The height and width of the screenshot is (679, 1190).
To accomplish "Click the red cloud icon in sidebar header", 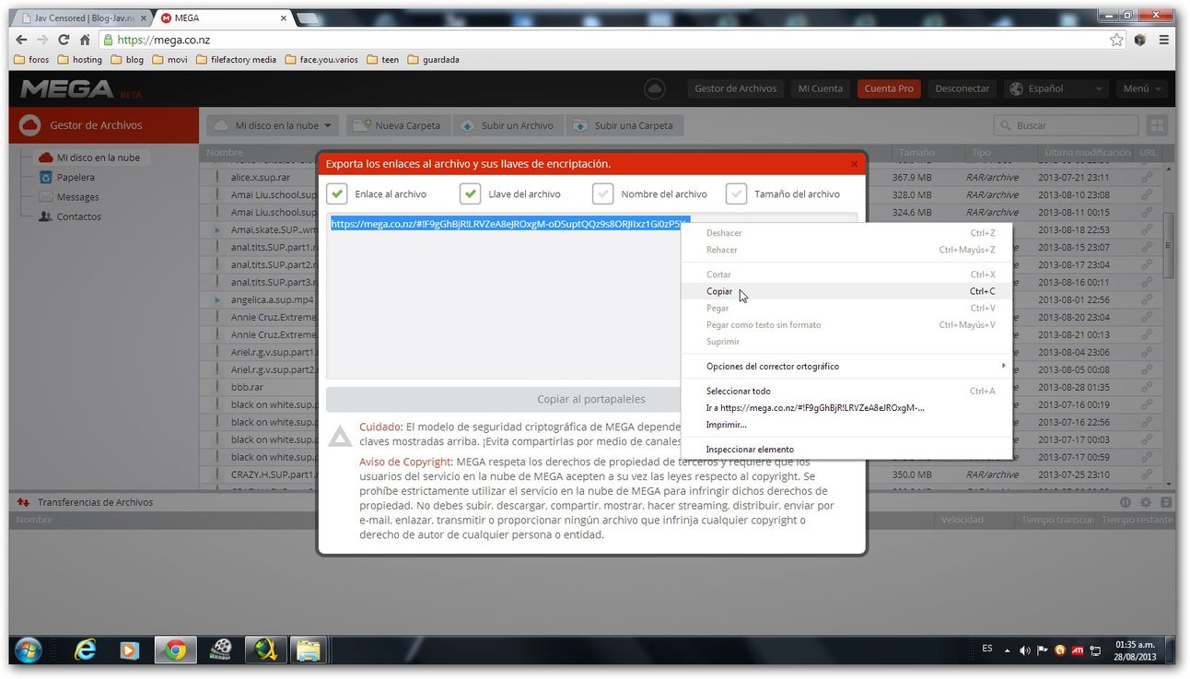I will click(29, 125).
